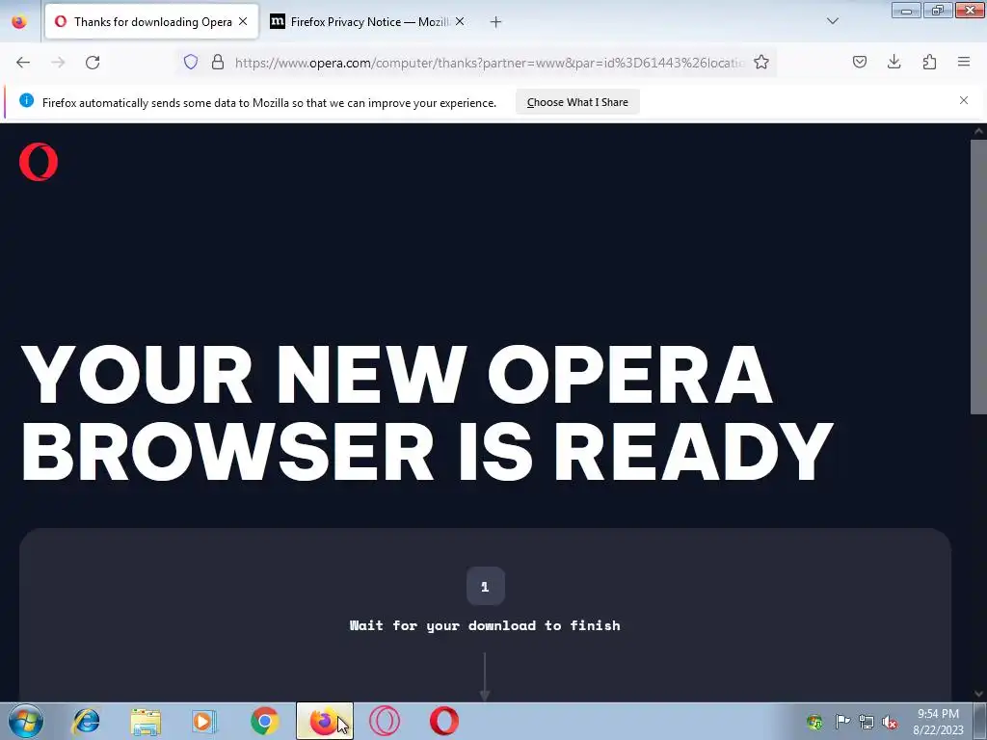This screenshot has height=740, width=987.
Task: Open Windows Explorer folder from taskbar
Action: [146, 721]
